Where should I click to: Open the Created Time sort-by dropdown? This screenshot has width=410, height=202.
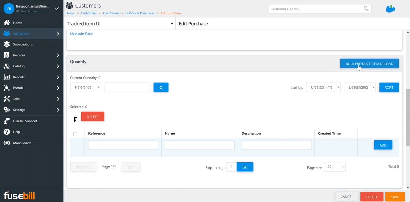click(324, 87)
